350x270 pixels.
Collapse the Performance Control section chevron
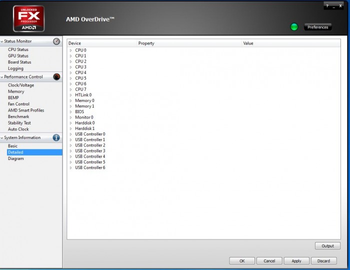click(x=2, y=77)
